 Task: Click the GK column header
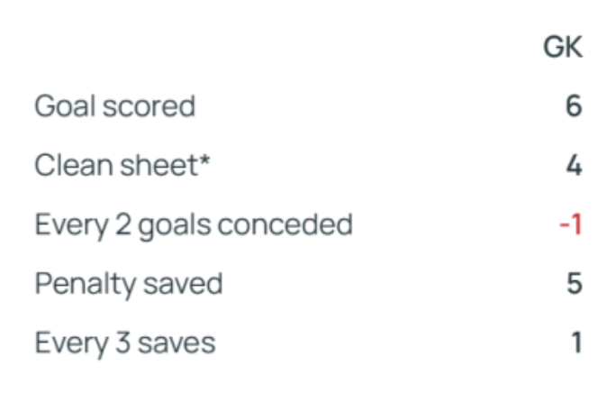[x=563, y=49]
